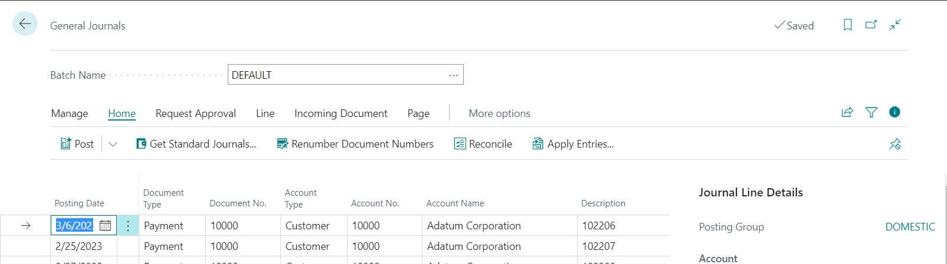Click the Account No. column header

tap(375, 203)
